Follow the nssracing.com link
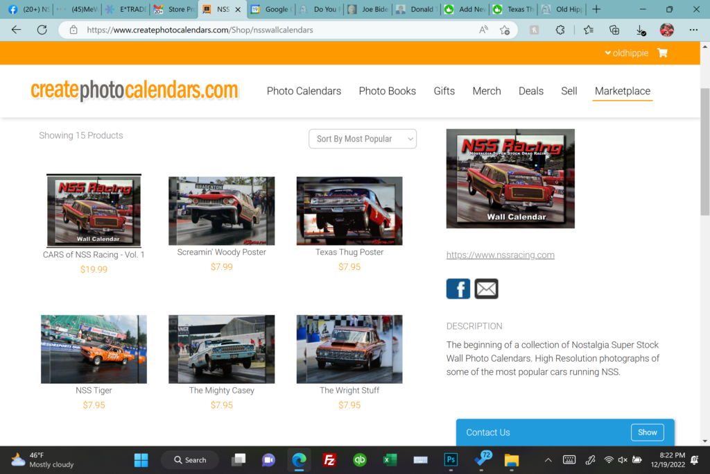The width and height of the screenshot is (710, 474). (500, 255)
